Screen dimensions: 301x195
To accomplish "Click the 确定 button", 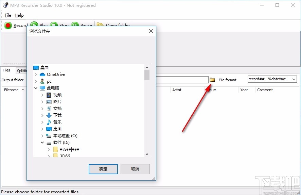I will [103, 169].
